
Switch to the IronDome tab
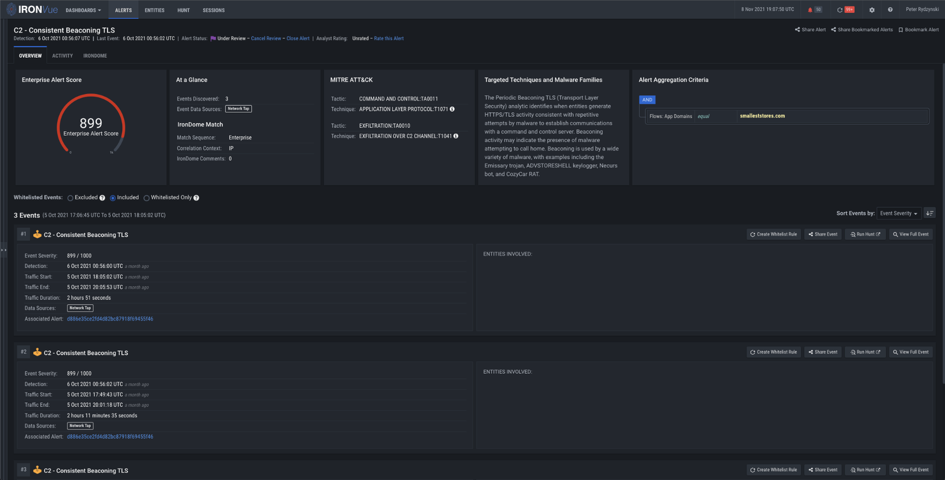coord(95,55)
